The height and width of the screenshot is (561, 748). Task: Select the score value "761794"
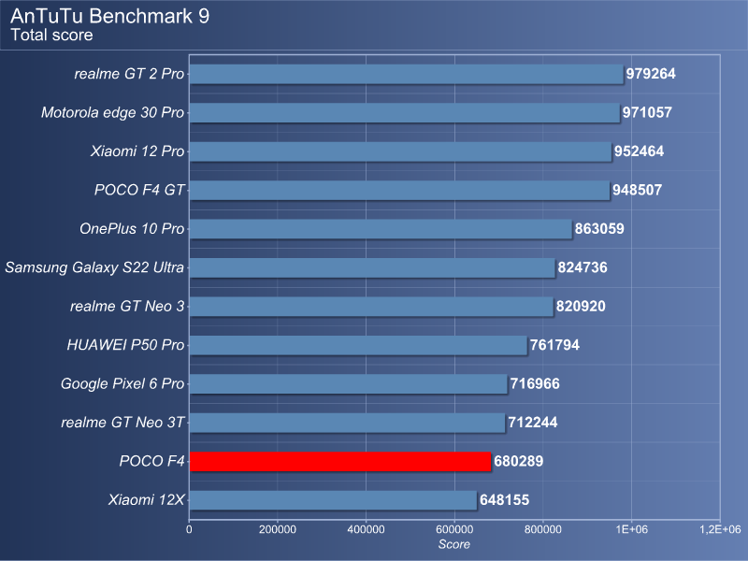coord(554,345)
